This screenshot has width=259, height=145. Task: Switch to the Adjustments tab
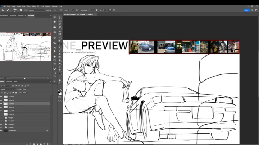point(4,15)
